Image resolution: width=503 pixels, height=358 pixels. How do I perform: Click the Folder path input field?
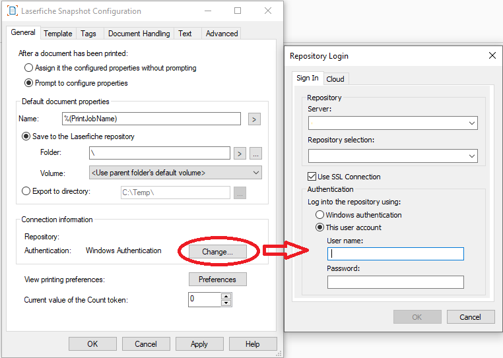point(160,153)
